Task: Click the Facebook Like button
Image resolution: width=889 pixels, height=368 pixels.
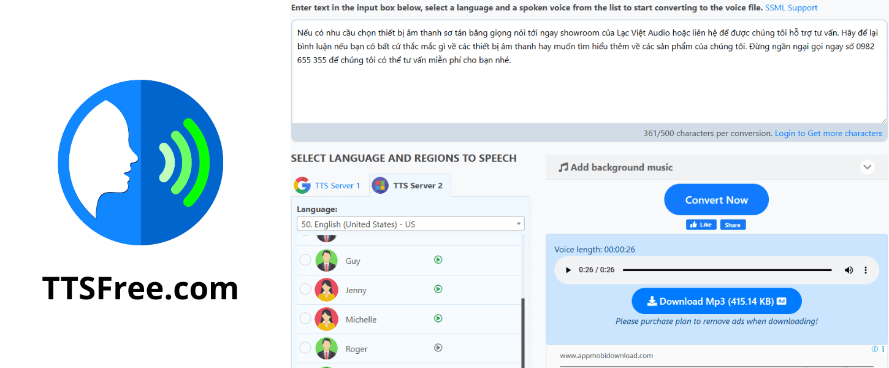Action: (701, 224)
